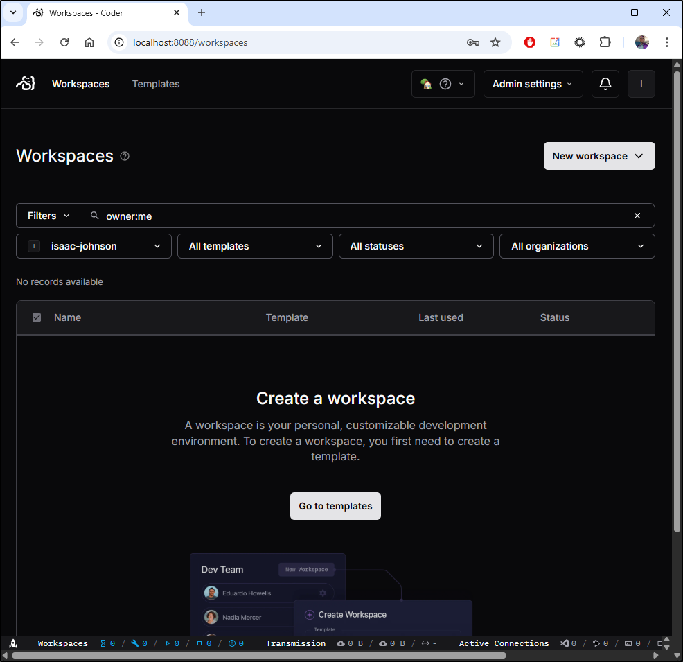Expand the All organizations dropdown

click(x=577, y=246)
